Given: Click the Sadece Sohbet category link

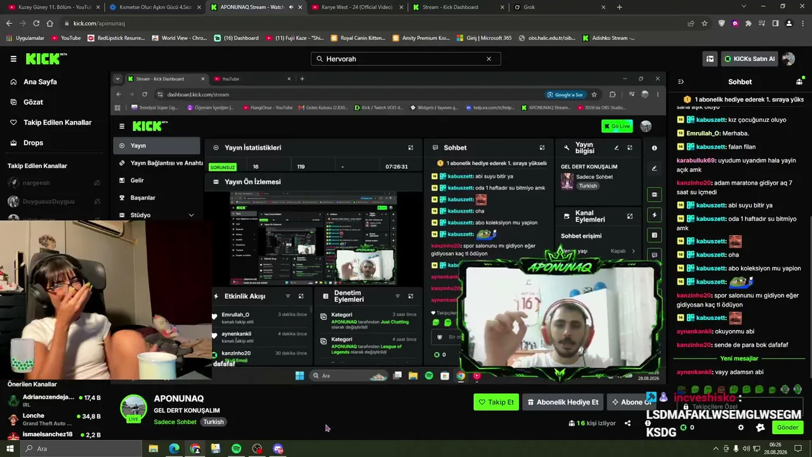Looking at the screenshot, I should point(175,422).
